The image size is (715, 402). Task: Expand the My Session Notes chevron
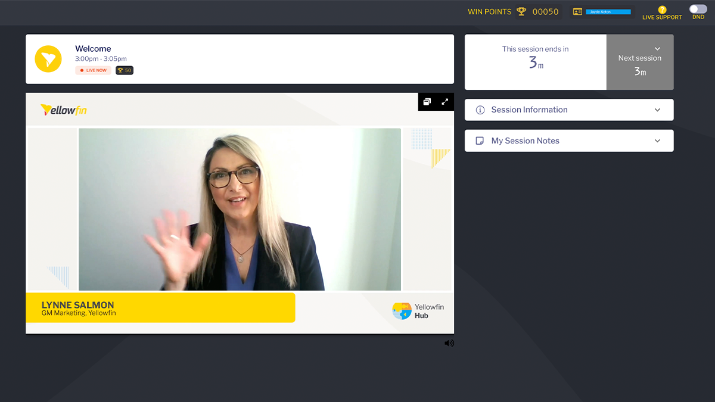[x=657, y=141]
